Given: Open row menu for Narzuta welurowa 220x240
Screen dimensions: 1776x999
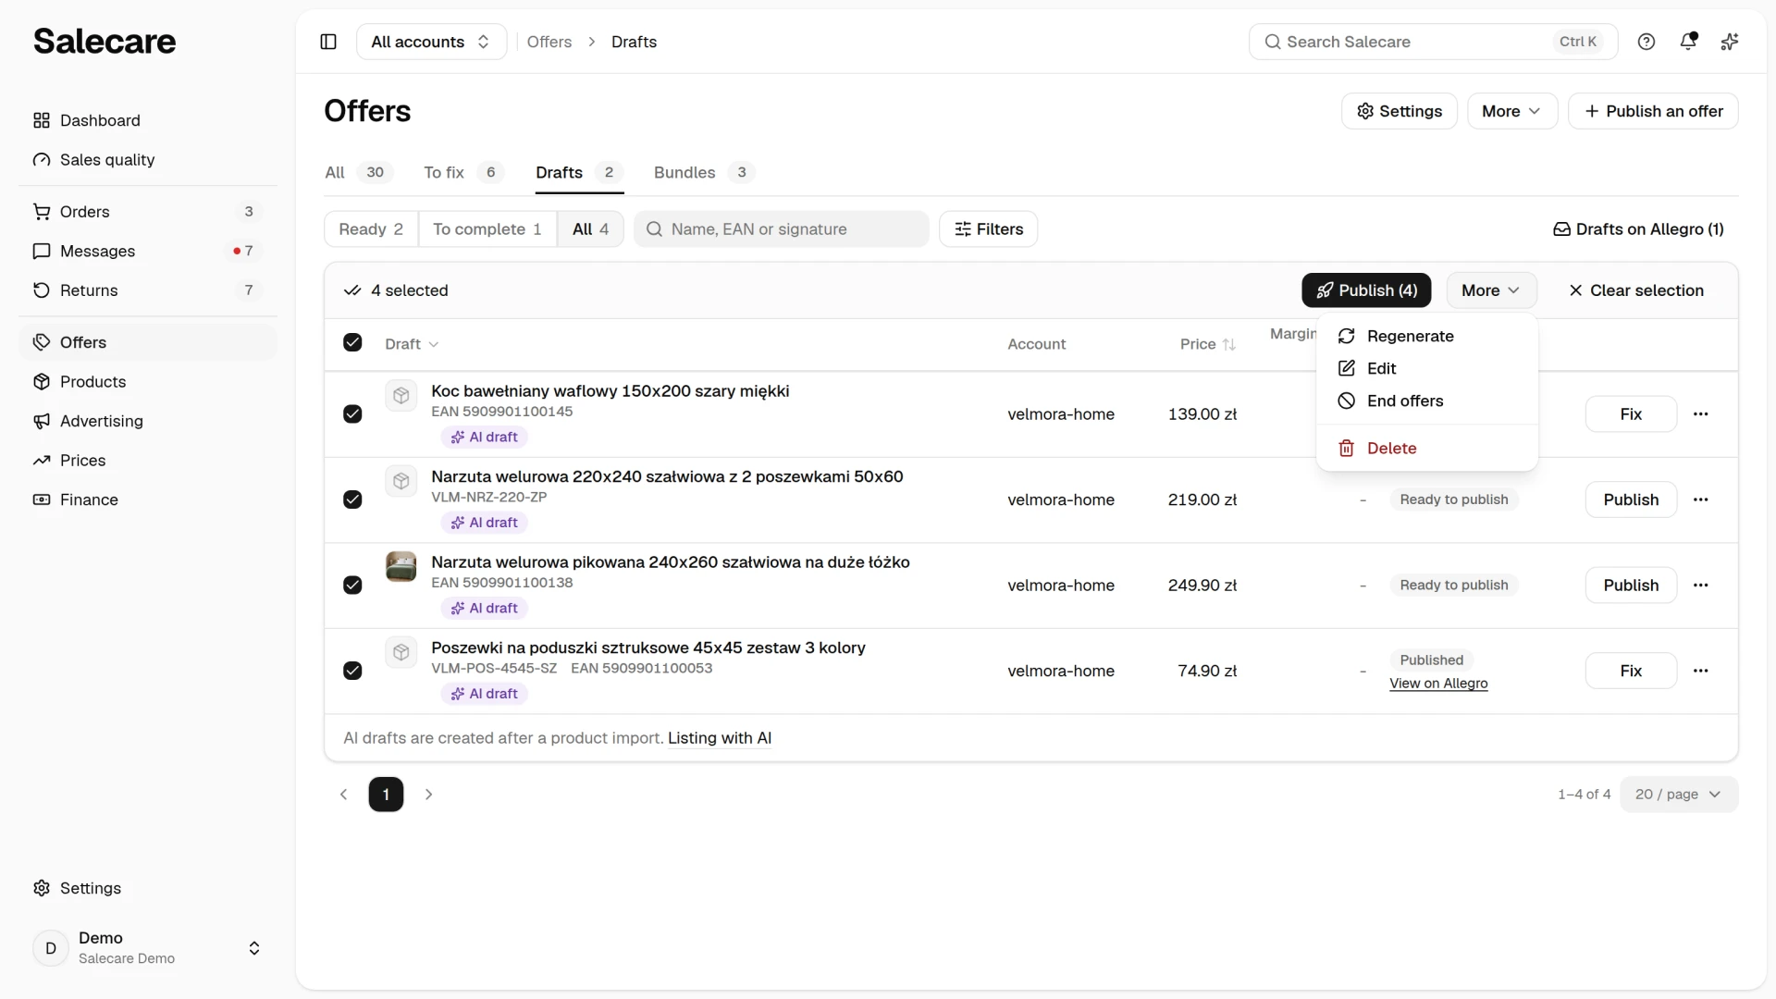Looking at the screenshot, I should click(x=1701, y=499).
